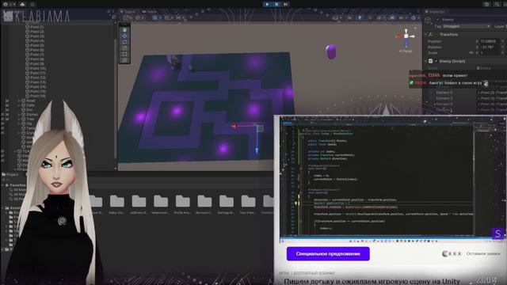Click the Step frame button

coord(286,4)
